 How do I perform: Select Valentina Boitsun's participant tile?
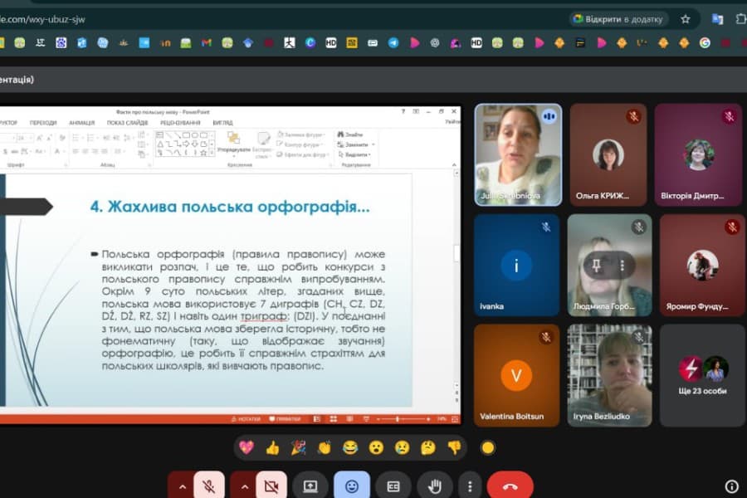[x=516, y=375]
